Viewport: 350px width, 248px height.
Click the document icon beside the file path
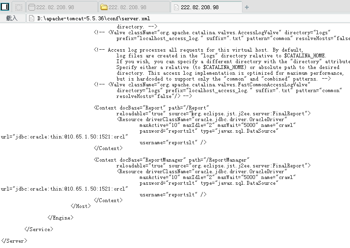pyautogui.click(x=32, y=18)
